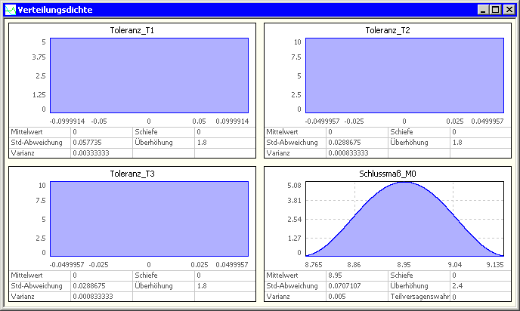This screenshot has width=520, height=311.
Task: Click inside the Toleranz_T1 uniform density plot
Action: pyautogui.click(x=149, y=75)
